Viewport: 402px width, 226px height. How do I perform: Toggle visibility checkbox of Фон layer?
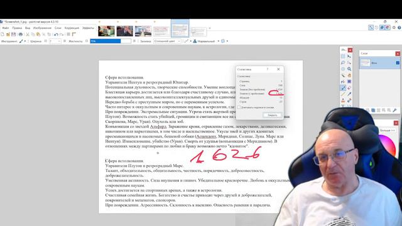click(x=398, y=63)
